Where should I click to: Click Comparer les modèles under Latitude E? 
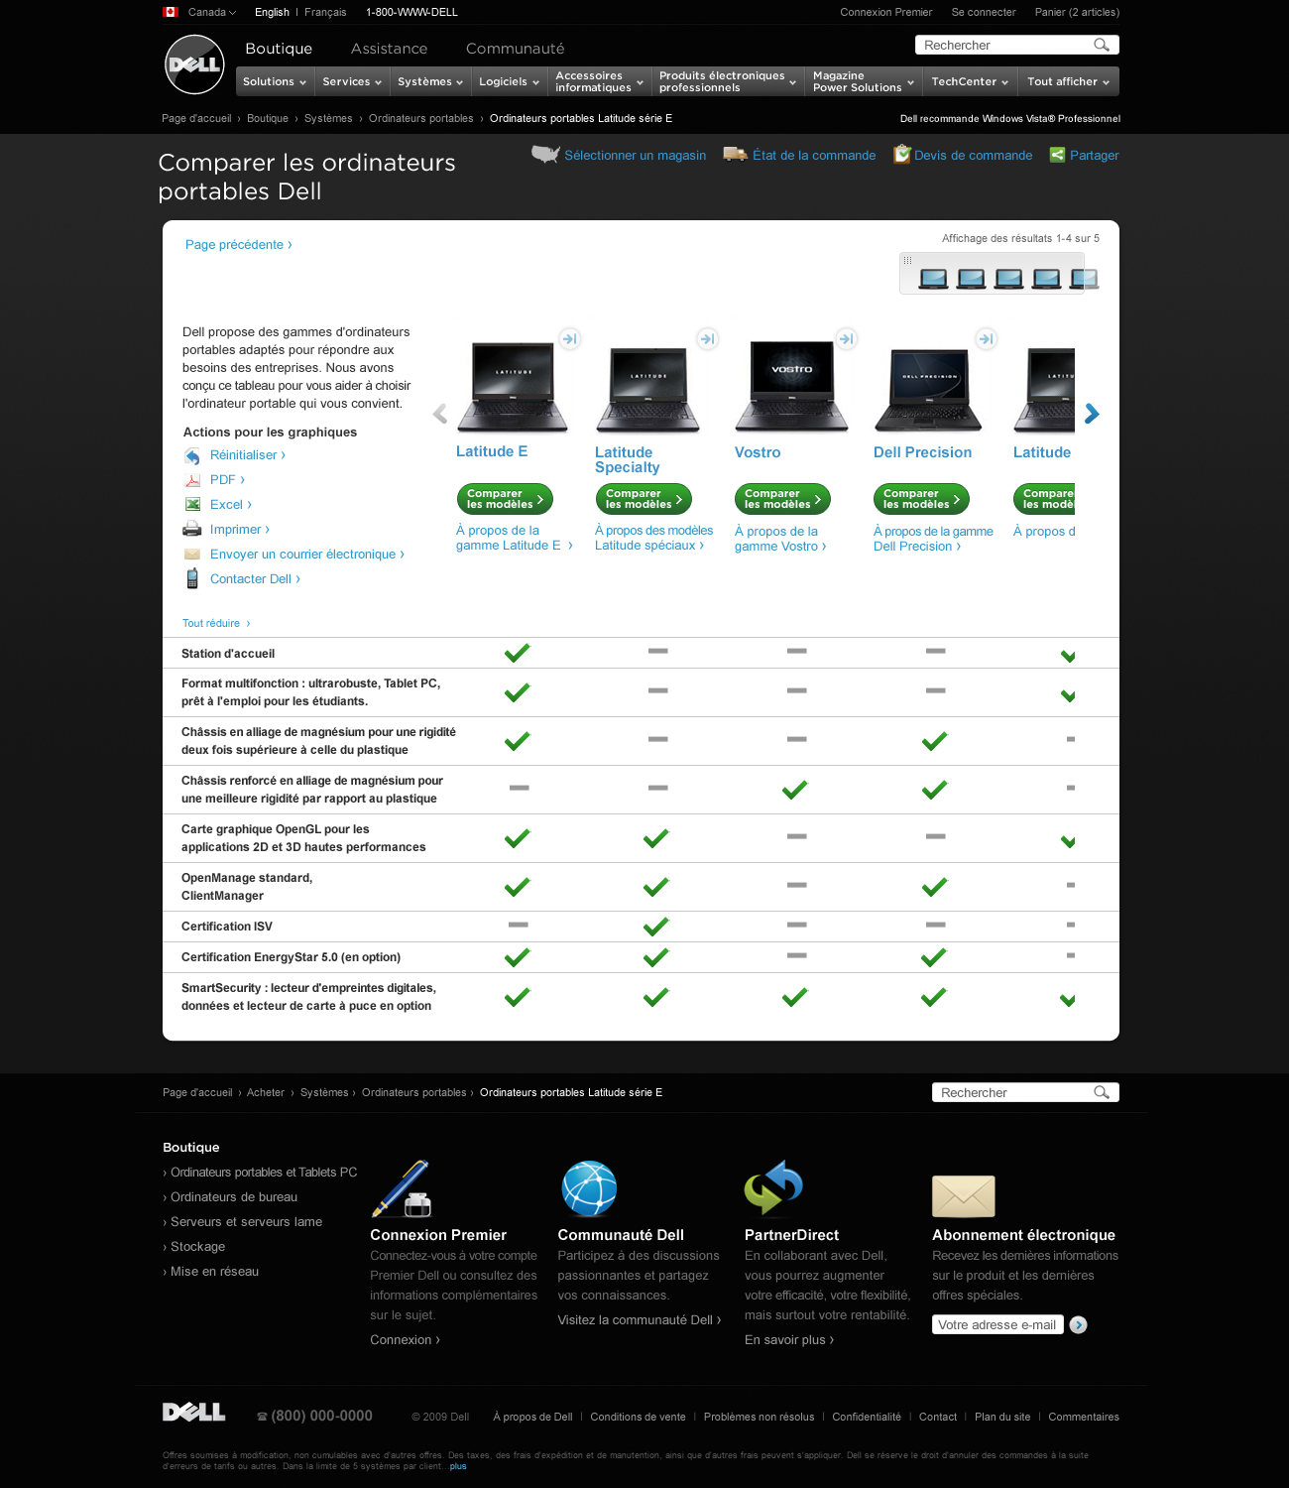pos(504,499)
